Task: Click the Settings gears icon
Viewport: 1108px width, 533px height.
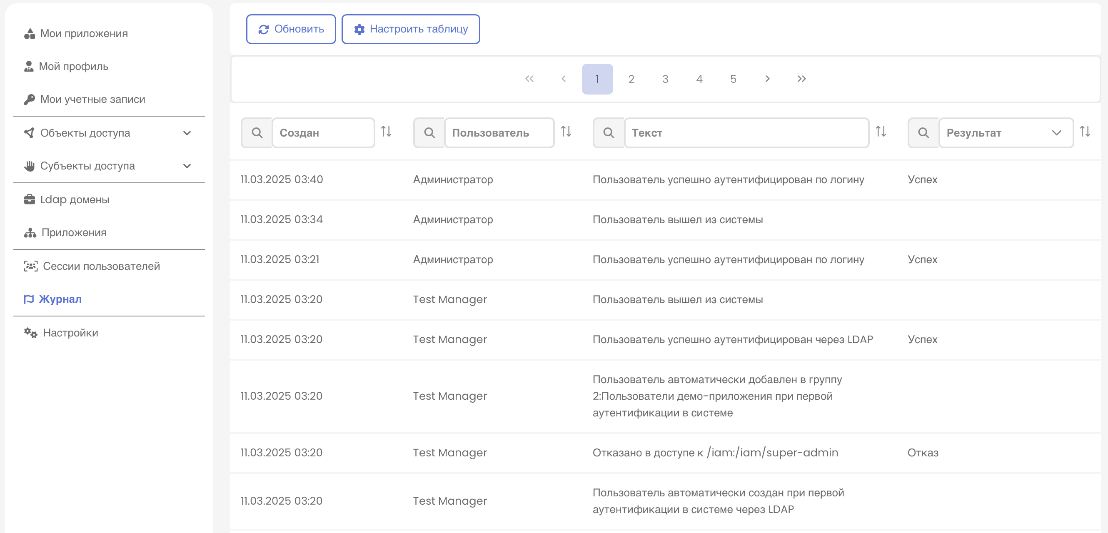Action: coord(30,333)
